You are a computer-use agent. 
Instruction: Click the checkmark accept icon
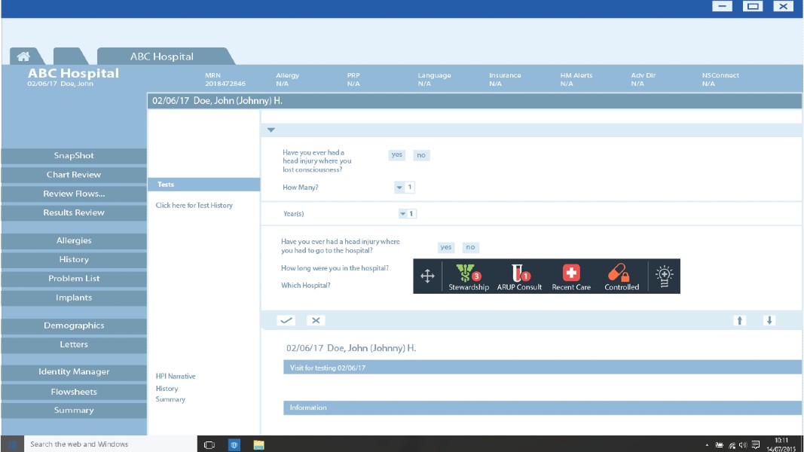286,320
